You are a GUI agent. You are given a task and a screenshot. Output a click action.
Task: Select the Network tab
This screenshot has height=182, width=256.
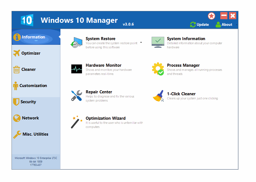click(36, 118)
